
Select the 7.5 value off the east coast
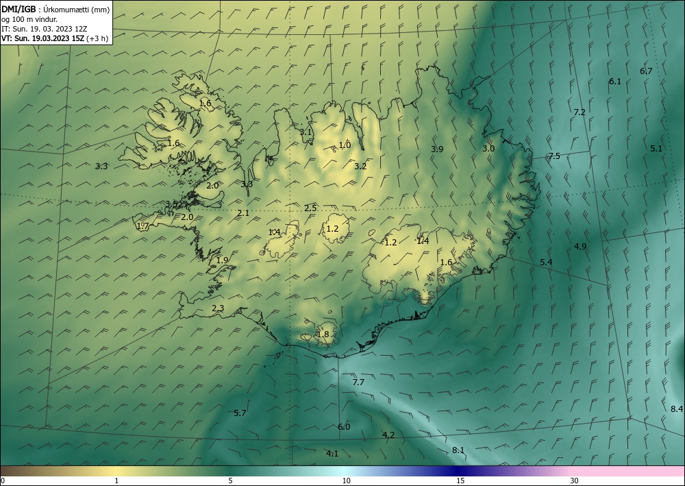click(554, 156)
